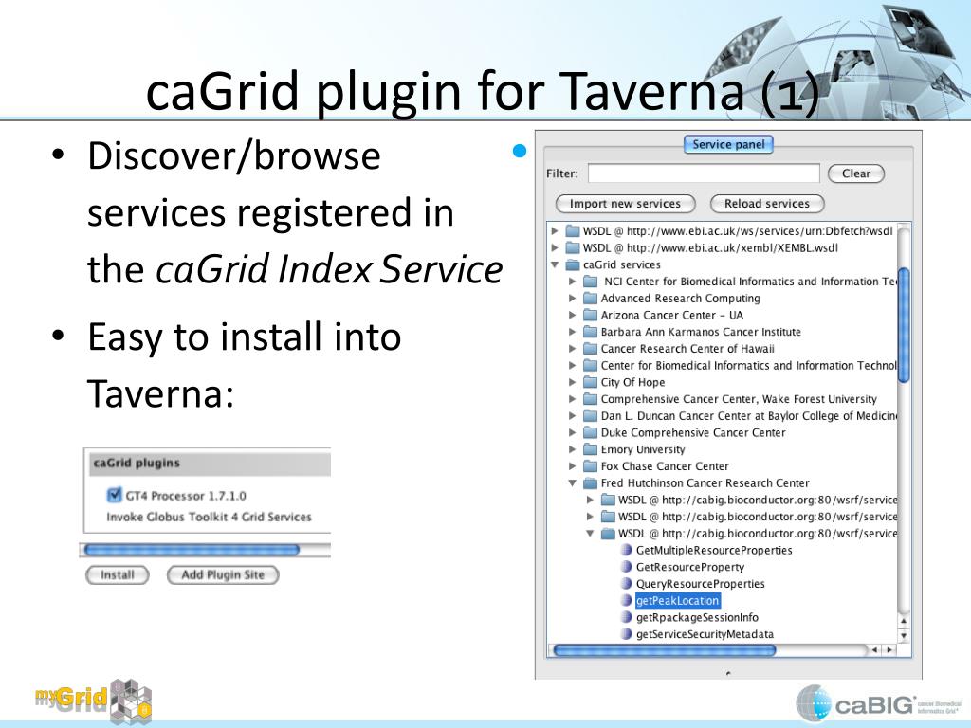The image size is (971, 728).
Task: Click scroll right arrow of service tree
Action: (889, 650)
